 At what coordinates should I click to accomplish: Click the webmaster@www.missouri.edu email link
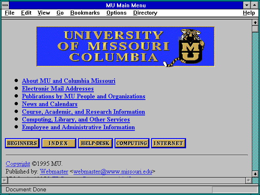(x=113, y=171)
